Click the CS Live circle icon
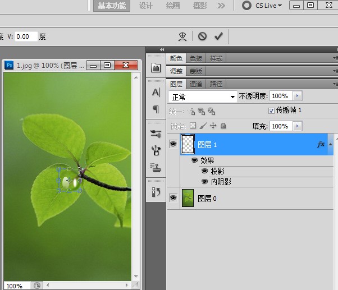 (246, 6)
